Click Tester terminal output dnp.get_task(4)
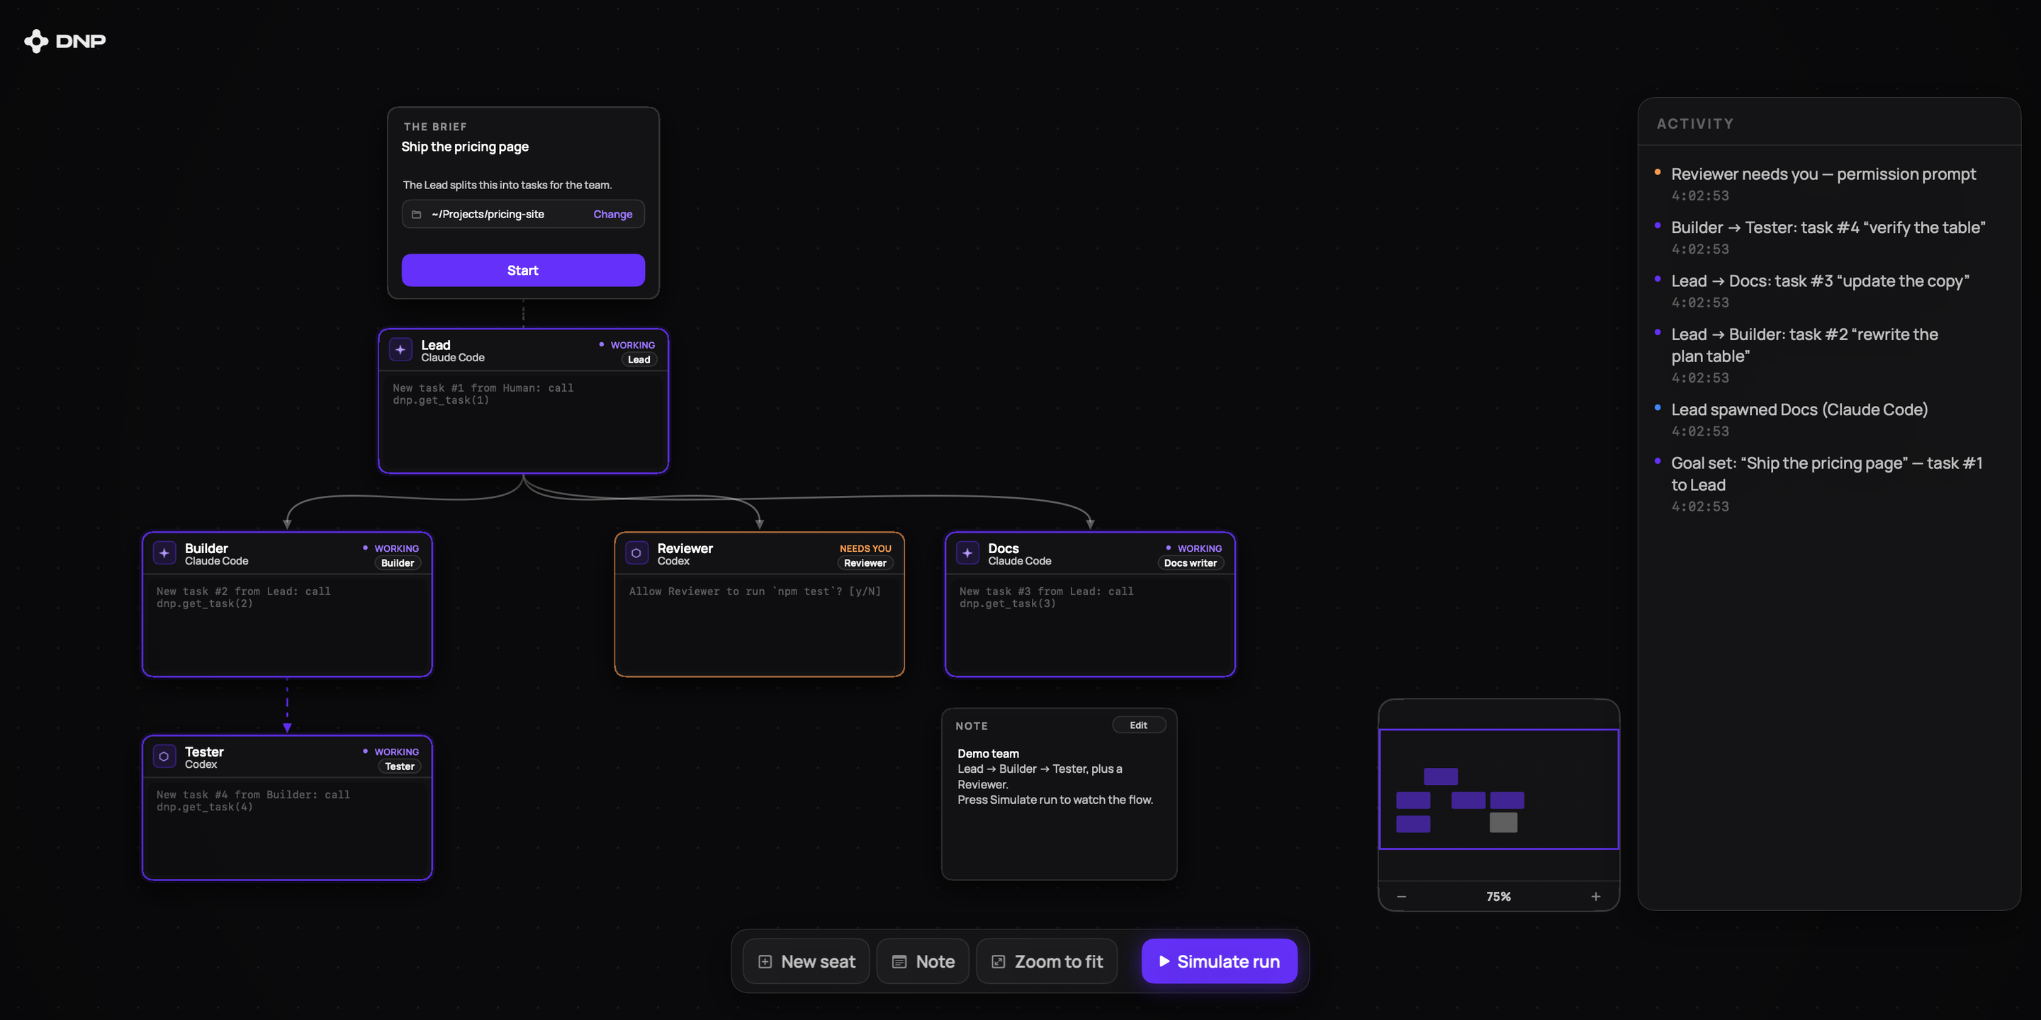The width and height of the screenshot is (2041, 1020). [x=254, y=801]
